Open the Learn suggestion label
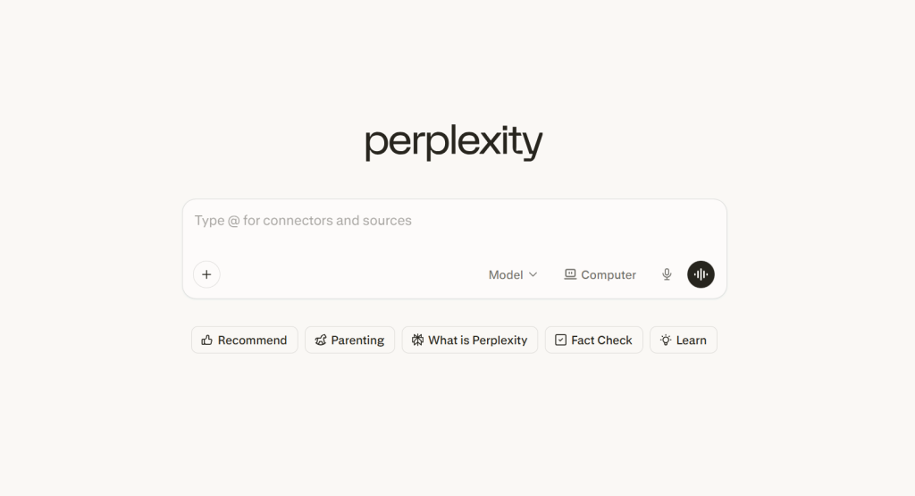This screenshot has height=496, width=915. click(691, 340)
